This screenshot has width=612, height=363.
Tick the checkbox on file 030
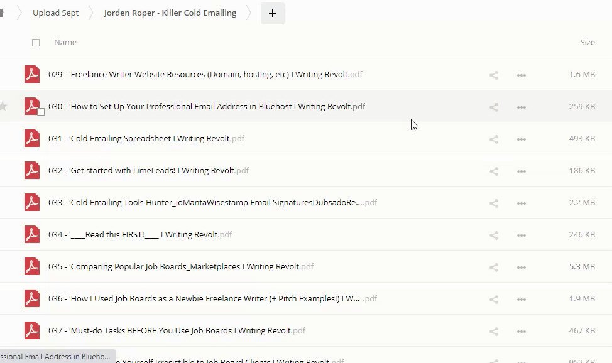(41, 112)
